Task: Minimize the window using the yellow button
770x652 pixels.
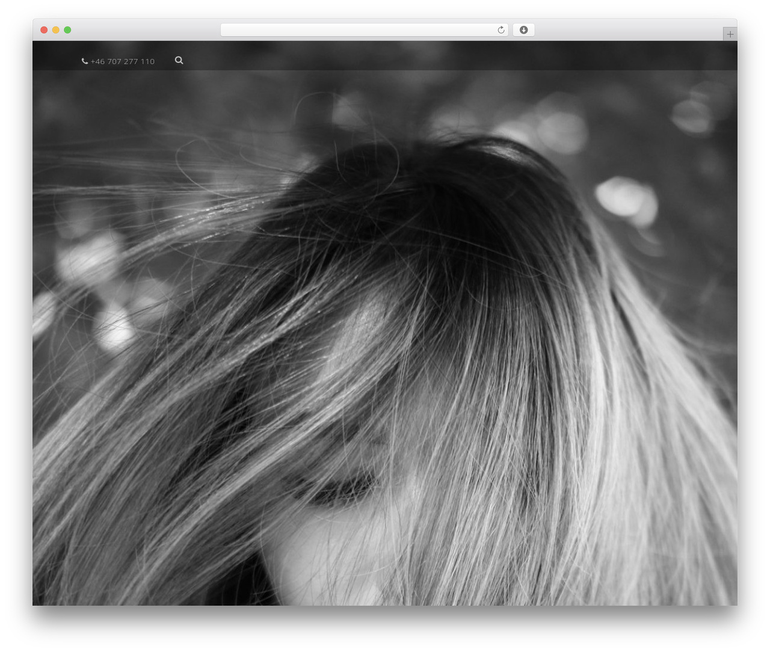Action: pos(55,30)
